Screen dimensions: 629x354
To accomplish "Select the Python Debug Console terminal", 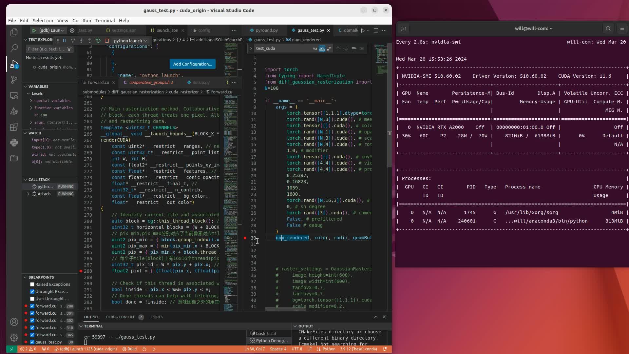I will pyautogui.click(x=269, y=341).
